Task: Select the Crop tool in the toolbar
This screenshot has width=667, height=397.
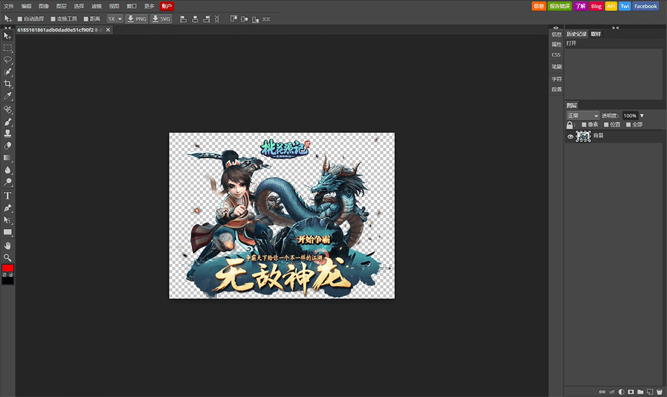Action: tap(8, 84)
